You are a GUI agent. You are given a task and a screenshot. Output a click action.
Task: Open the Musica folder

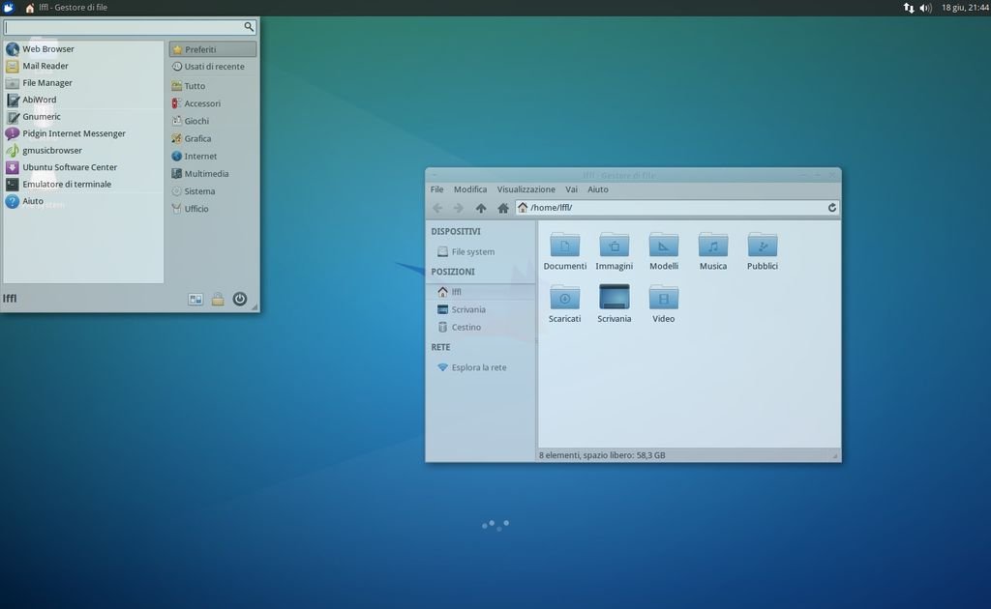(x=713, y=246)
